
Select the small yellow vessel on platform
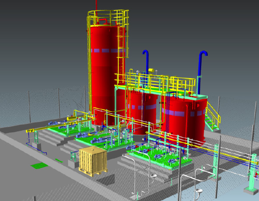151,71
